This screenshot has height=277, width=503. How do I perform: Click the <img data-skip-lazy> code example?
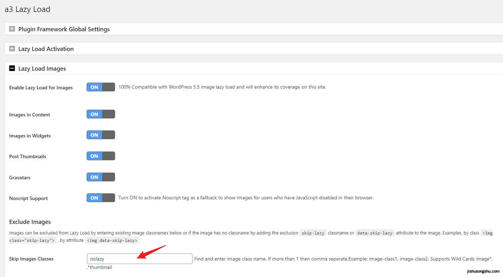coord(112,240)
